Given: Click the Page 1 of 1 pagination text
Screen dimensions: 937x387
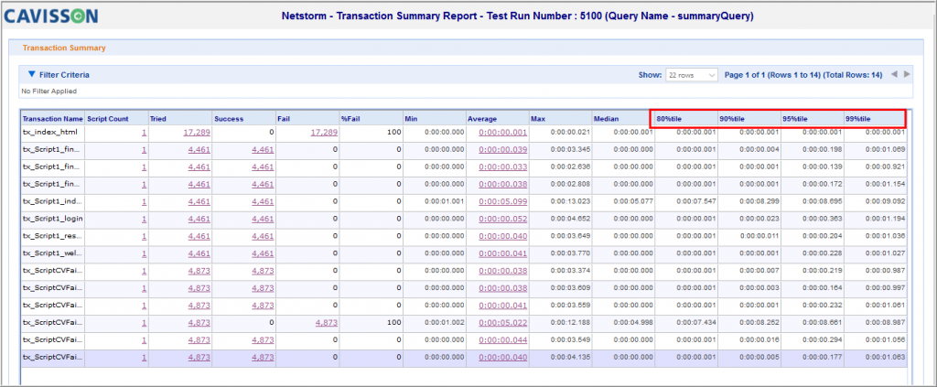Looking at the screenshot, I should click(x=803, y=75).
